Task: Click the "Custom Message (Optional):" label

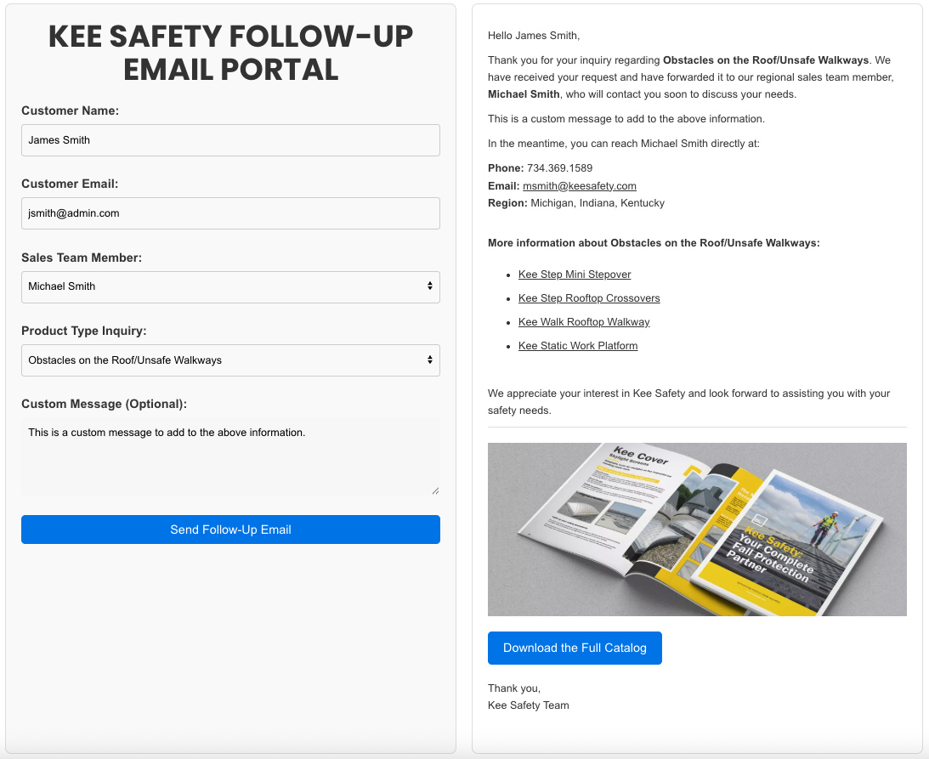Action: (x=104, y=404)
